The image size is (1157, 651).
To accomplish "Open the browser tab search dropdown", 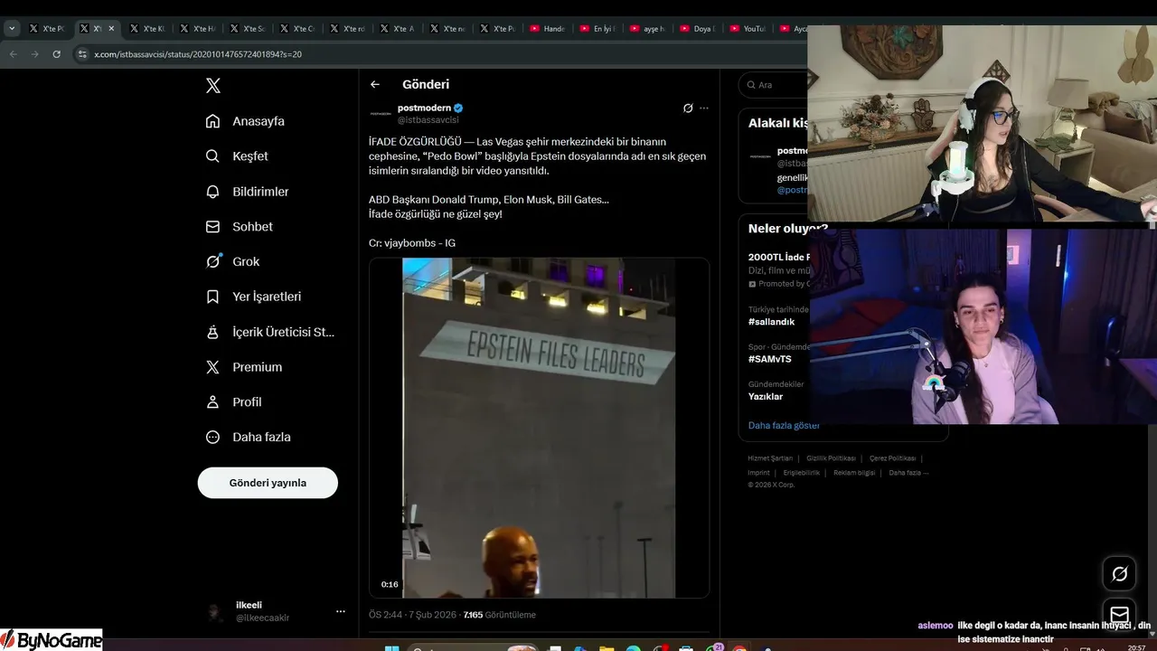I will pos(12,29).
